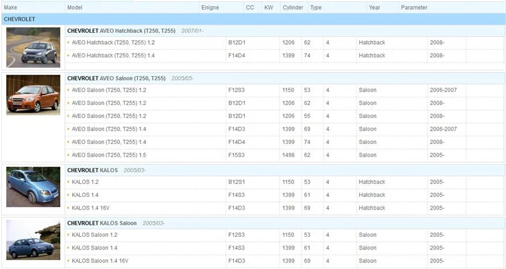Click the CC column header

250,8
